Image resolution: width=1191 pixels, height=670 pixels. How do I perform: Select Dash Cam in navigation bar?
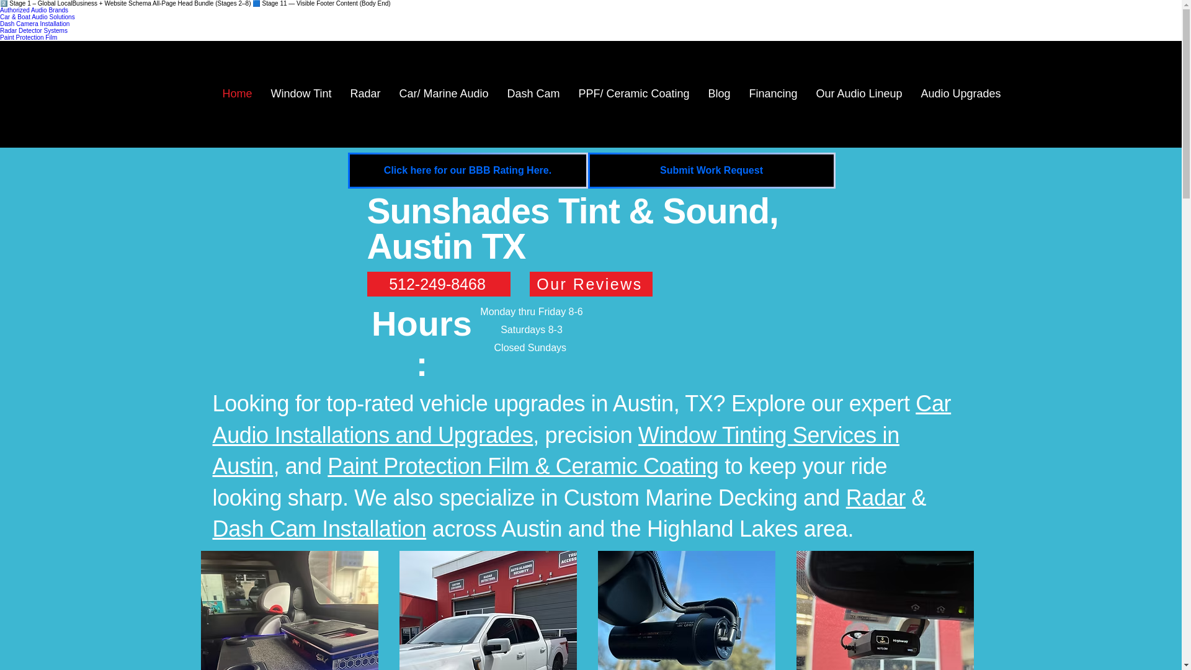533,94
